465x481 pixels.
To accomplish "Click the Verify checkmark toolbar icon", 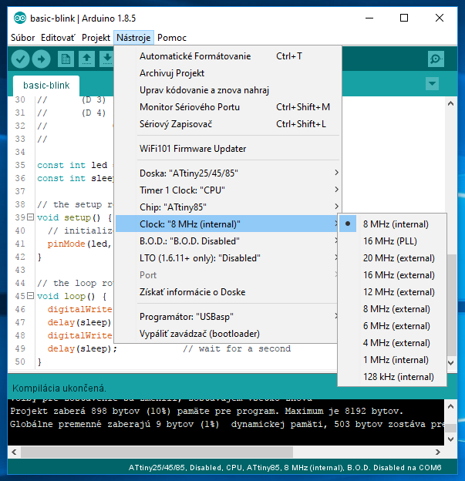I will point(20,59).
